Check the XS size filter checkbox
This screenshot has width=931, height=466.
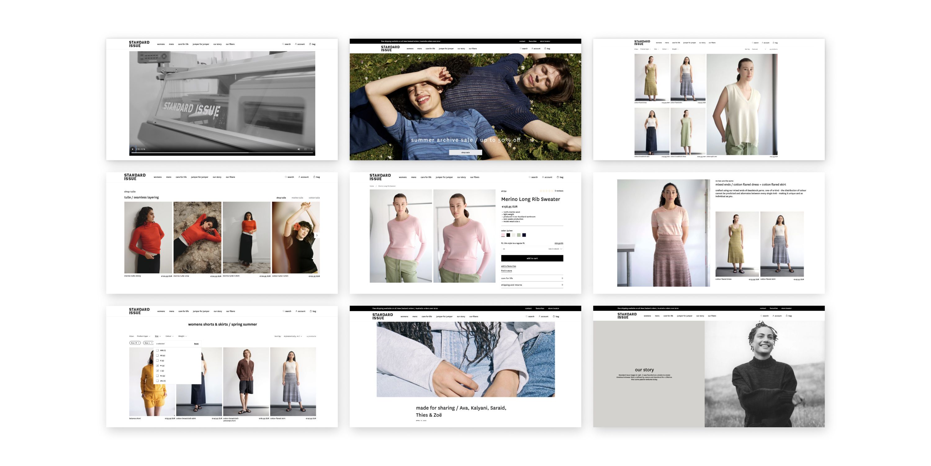158,356
